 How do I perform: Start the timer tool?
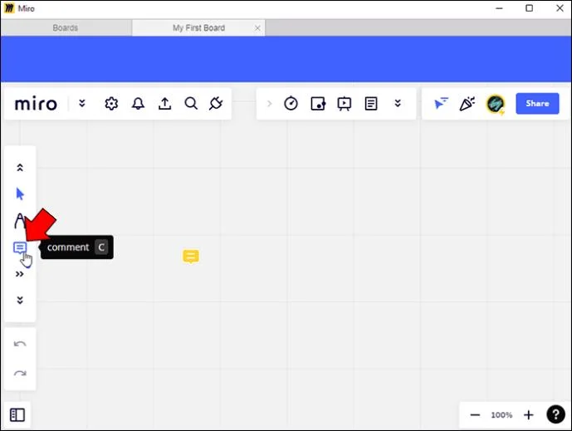[x=291, y=104]
